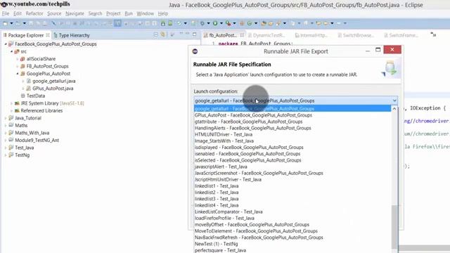Open dropdown next to Debug icon
The height and width of the screenshot is (253, 450).
coord(209,23)
